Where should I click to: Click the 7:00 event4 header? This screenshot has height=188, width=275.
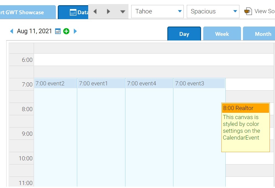point(149,83)
